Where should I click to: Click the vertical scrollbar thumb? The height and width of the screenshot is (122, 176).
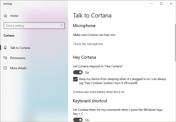coord(175,42)
